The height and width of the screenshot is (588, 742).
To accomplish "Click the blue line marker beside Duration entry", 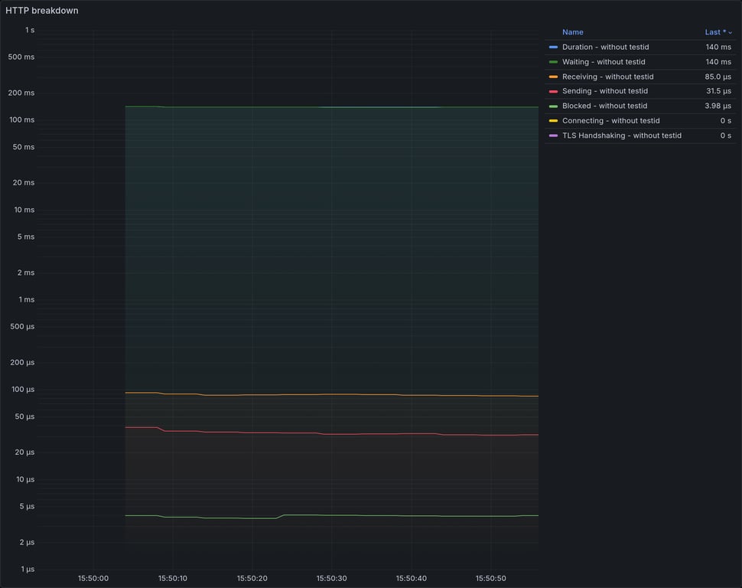I will click(x=552, y=47).
